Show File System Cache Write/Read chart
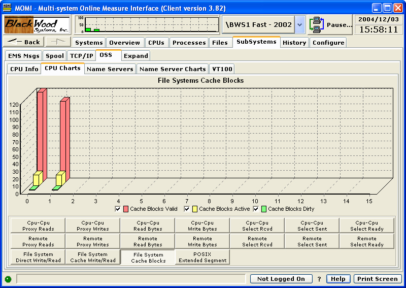This screenshot has height=288, width=406. [92, 258]
